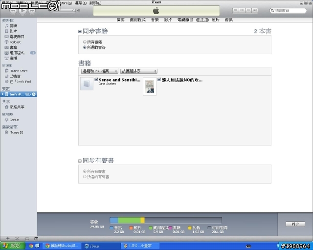Click the previous track button
313x250 pixels.
pos(13,11)
